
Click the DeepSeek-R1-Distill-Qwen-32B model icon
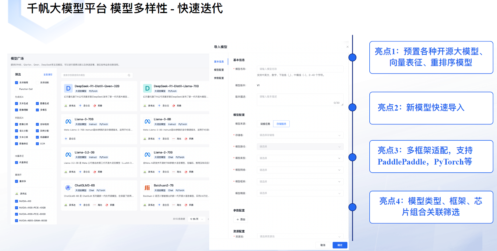coord(68,88)
